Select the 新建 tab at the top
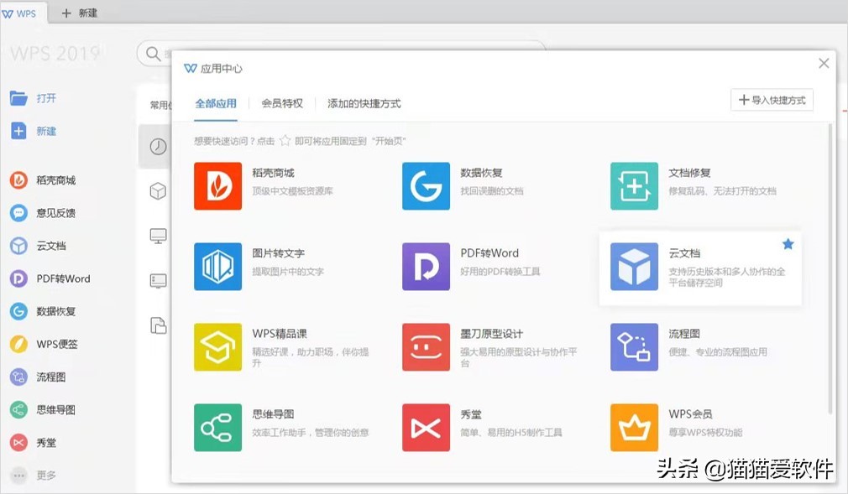Viewport: 848px width, 494px height. coord(81,13)
